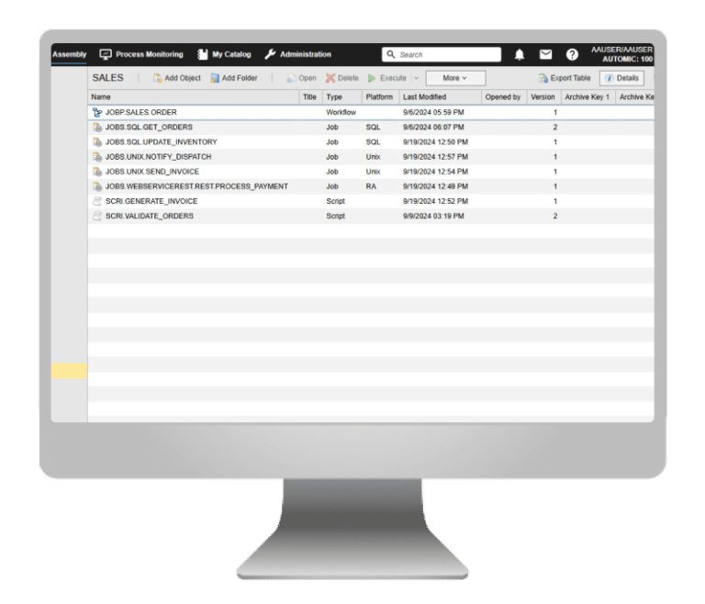Click the 9/9/2024 03:19 PM date cell

[x=433, y=216]
